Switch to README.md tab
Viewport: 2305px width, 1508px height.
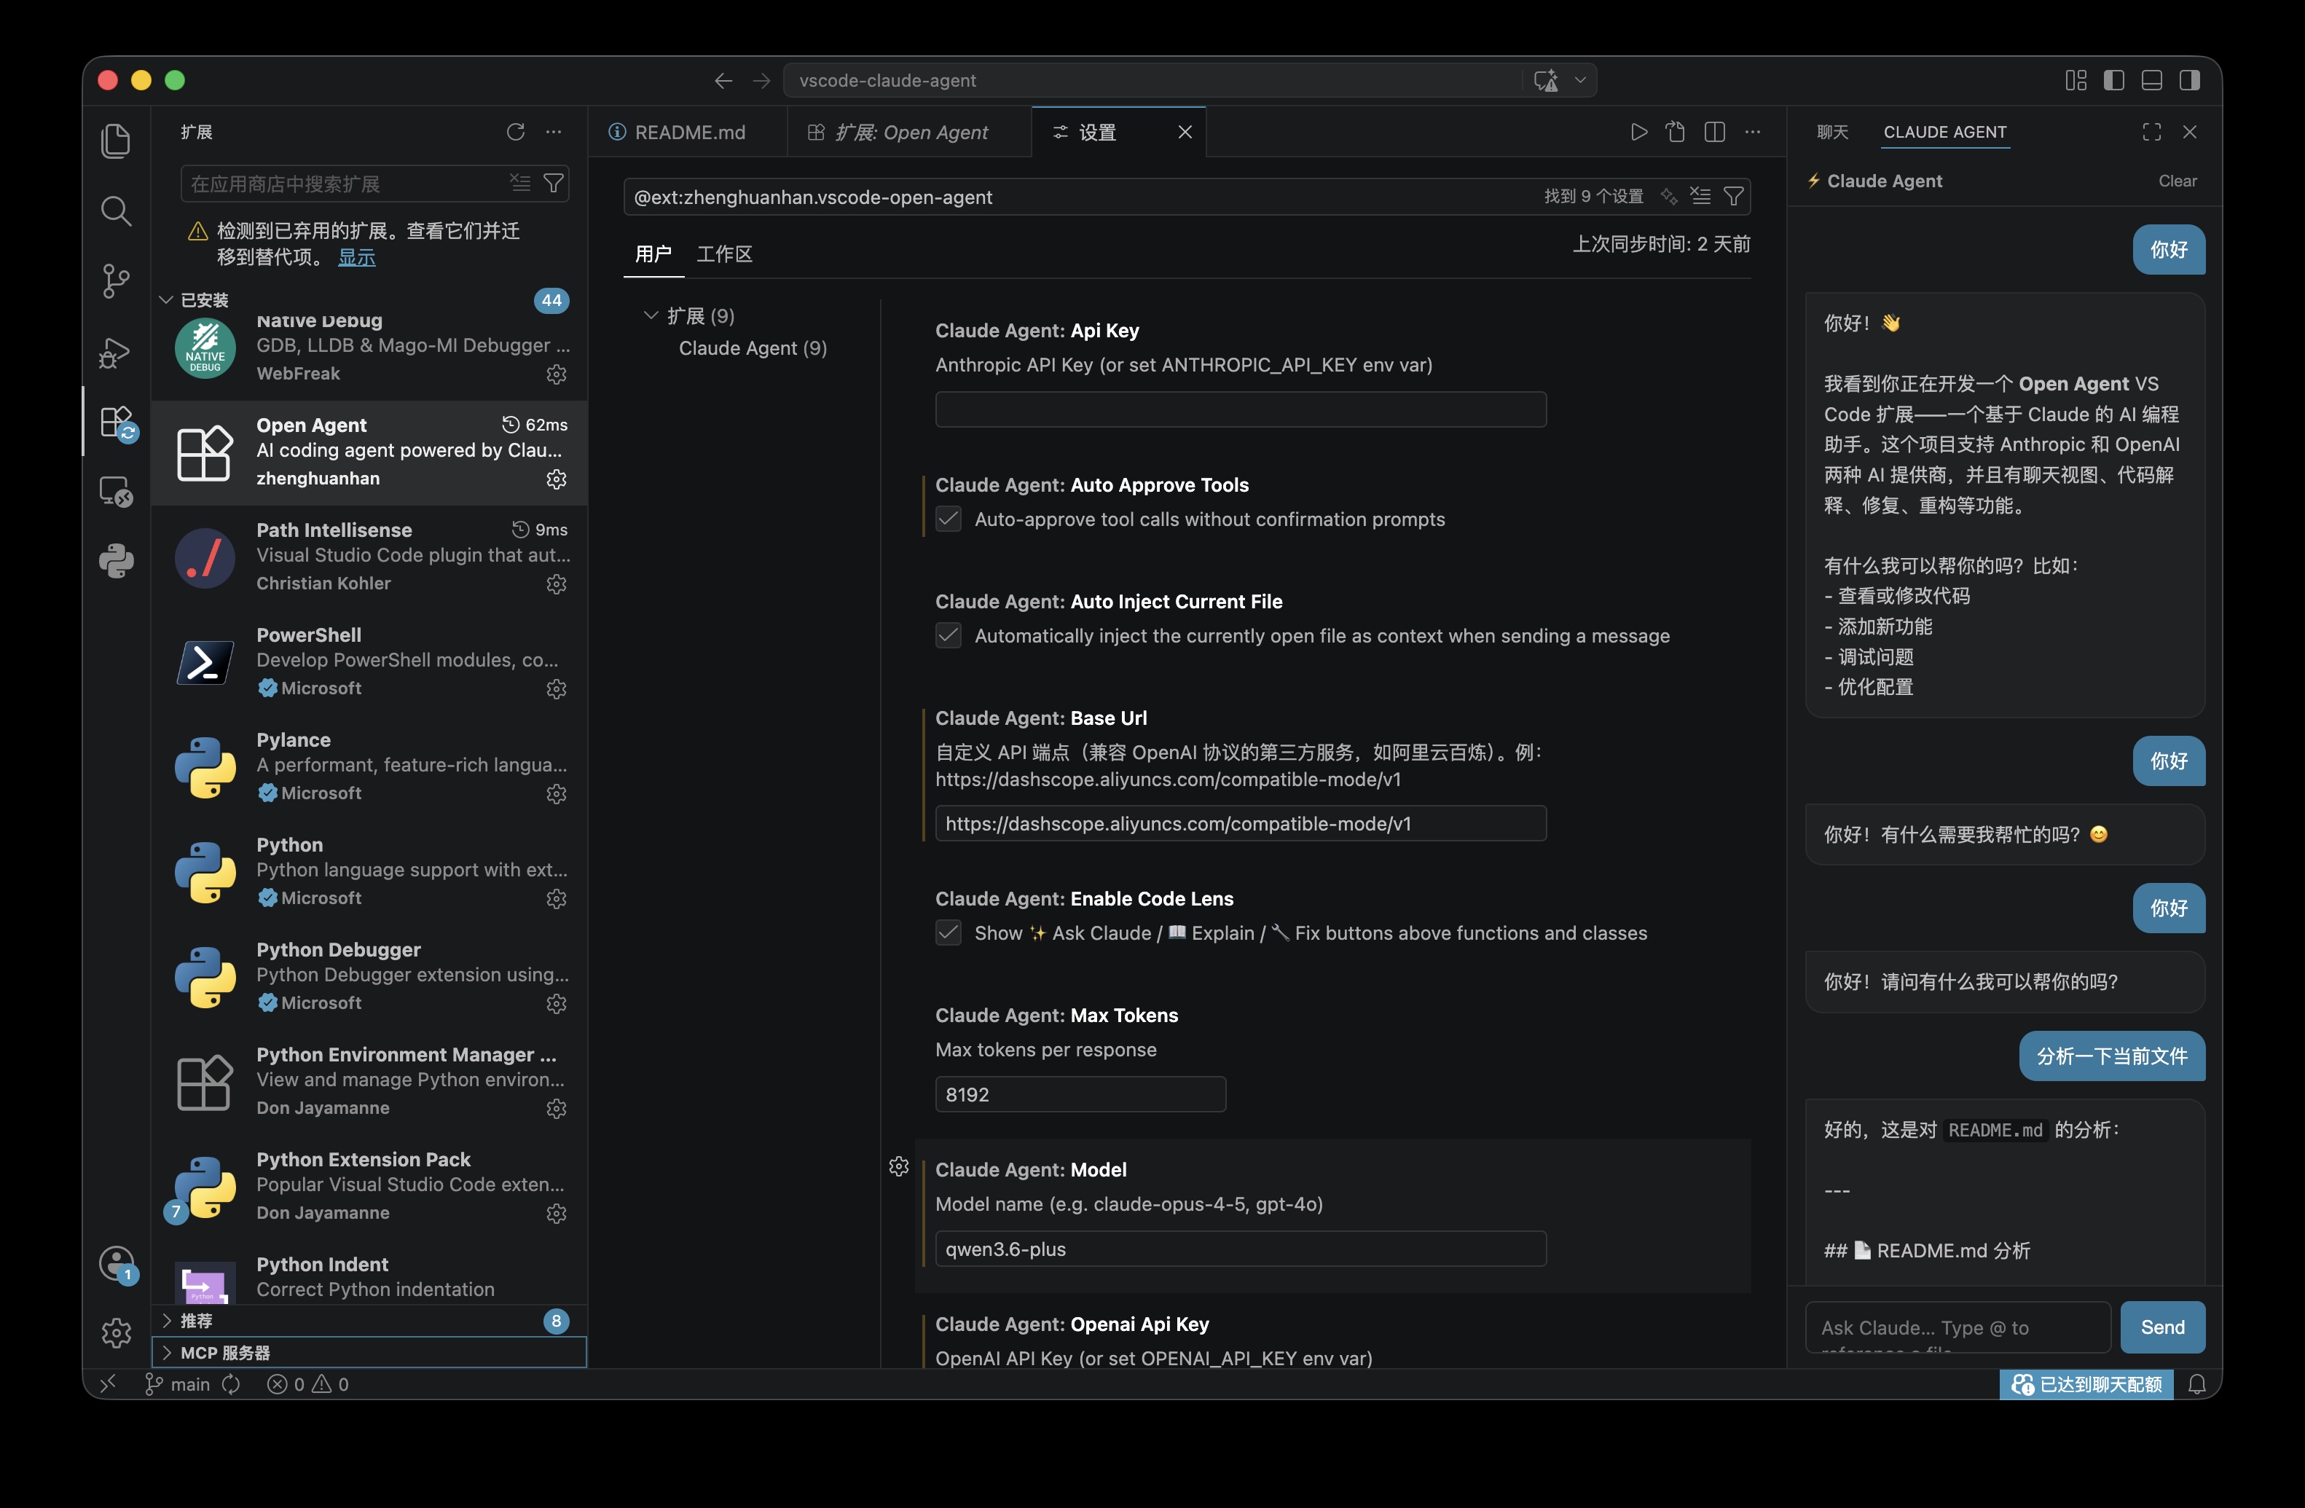click(688, 133)
